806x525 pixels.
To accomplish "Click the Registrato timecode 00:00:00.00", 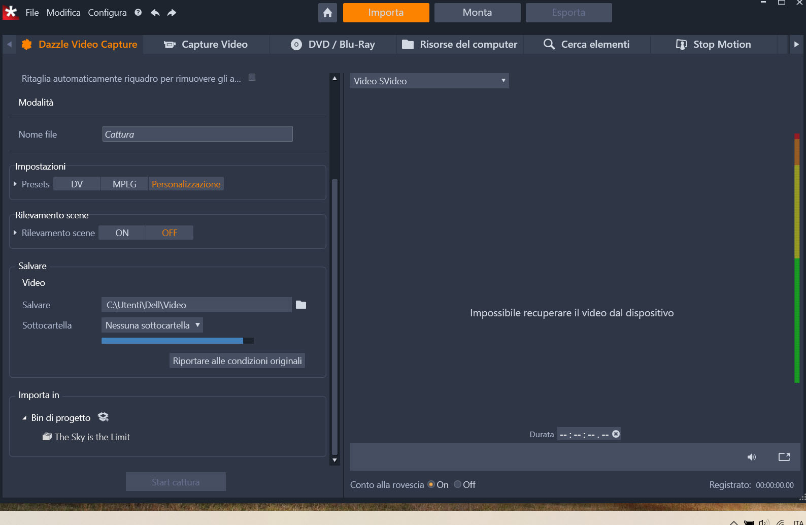I will [x=775, y=485].
